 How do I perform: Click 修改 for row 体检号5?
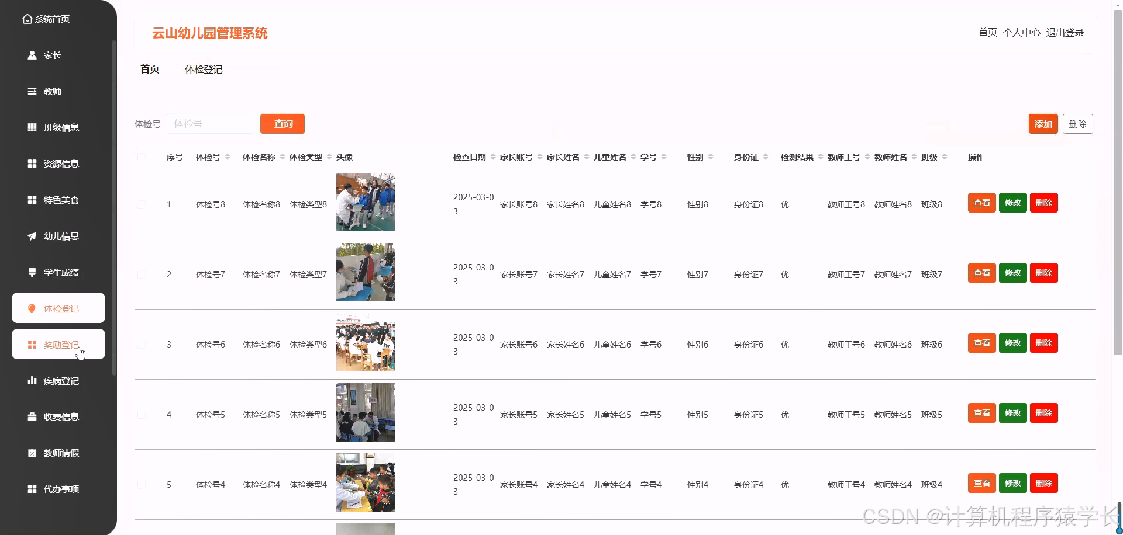[1013, 414]
